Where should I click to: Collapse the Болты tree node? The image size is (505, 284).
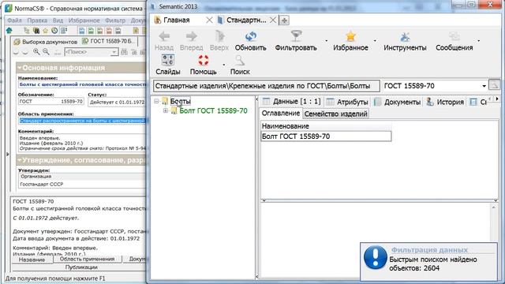(156, 101)
